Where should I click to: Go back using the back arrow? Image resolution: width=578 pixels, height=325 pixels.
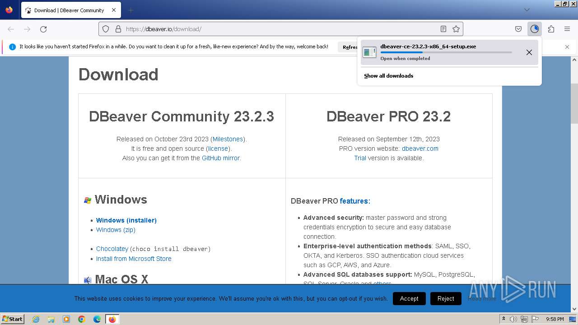pos(11,29)
